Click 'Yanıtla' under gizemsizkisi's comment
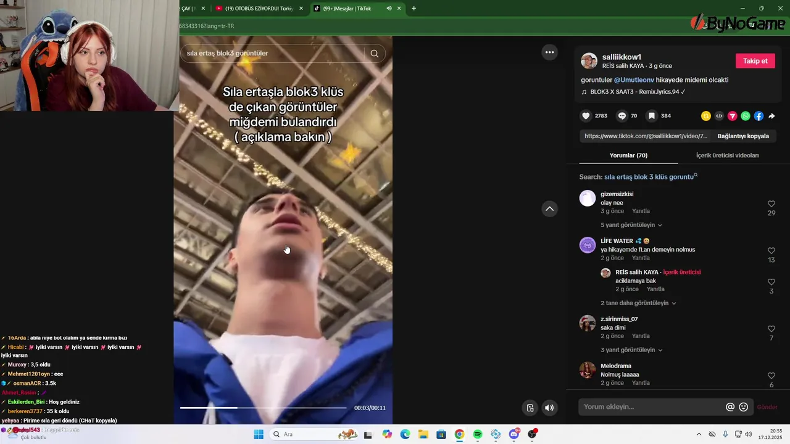This screenshot has height=444, width=790. [641, 211]
